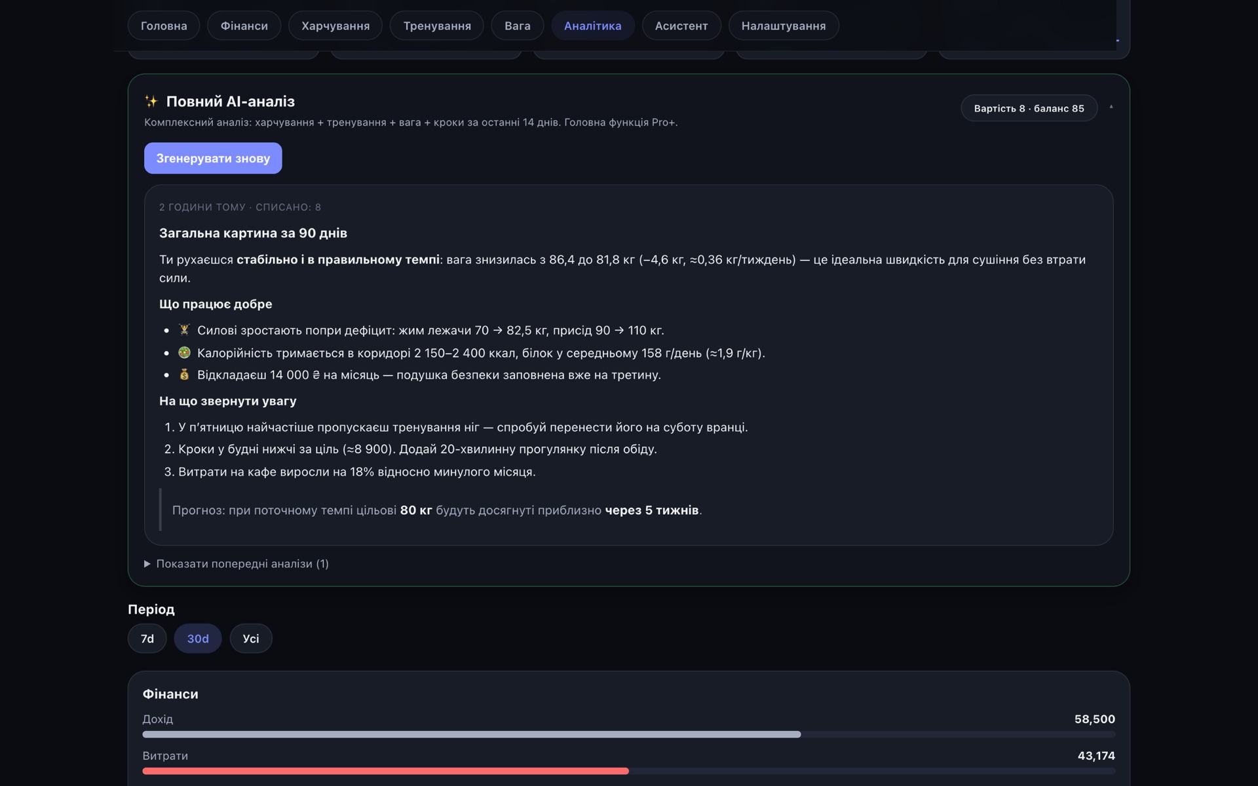Viewport: 1258px width, 786px height.
Task: Expand Показати попередні аналізи (1)
Action: coord(237,564)
